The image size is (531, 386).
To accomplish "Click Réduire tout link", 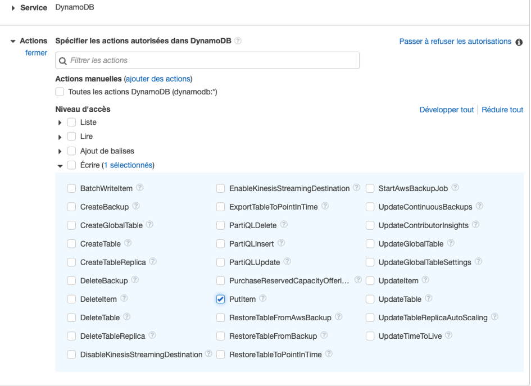I will [502, 110].
